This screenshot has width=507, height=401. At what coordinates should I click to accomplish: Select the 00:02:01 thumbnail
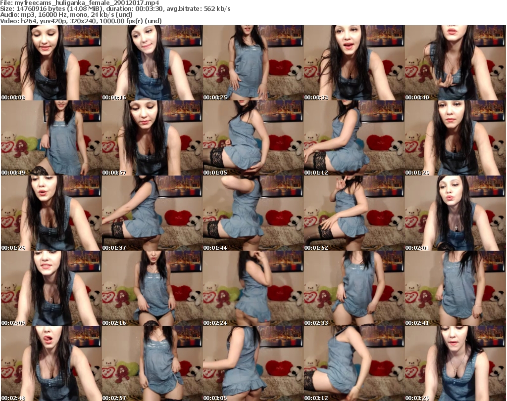(x=456, y=213)
